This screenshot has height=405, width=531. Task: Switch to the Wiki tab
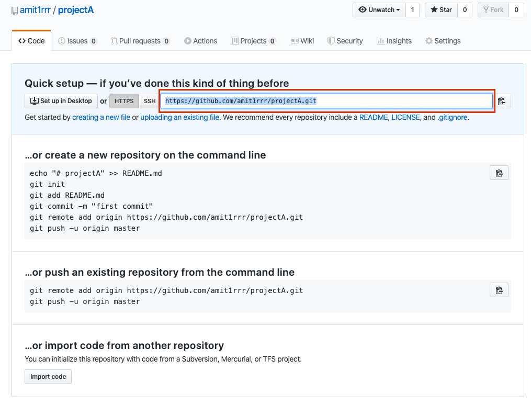coord(302,40)
